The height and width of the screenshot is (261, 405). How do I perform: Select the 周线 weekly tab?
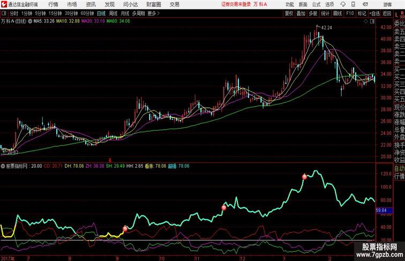coord(113,13)
